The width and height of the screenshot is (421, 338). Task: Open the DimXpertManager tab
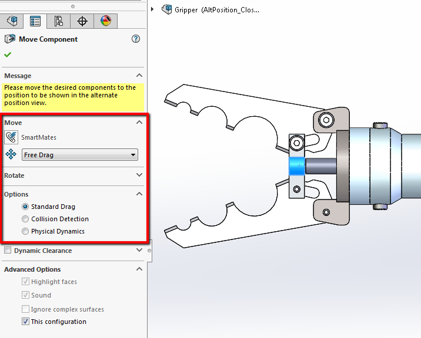point(82,21)
